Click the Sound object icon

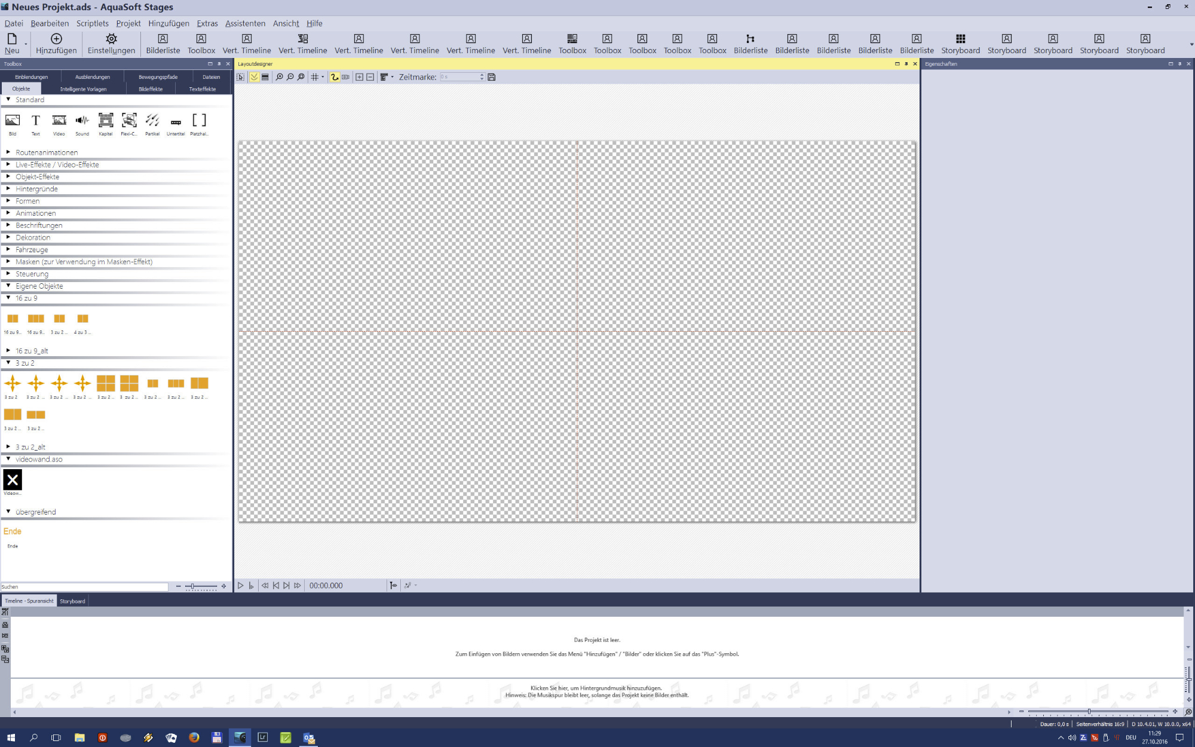(82, 121)
